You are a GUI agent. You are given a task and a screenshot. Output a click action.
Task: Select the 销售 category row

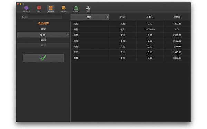coord(130,30)
